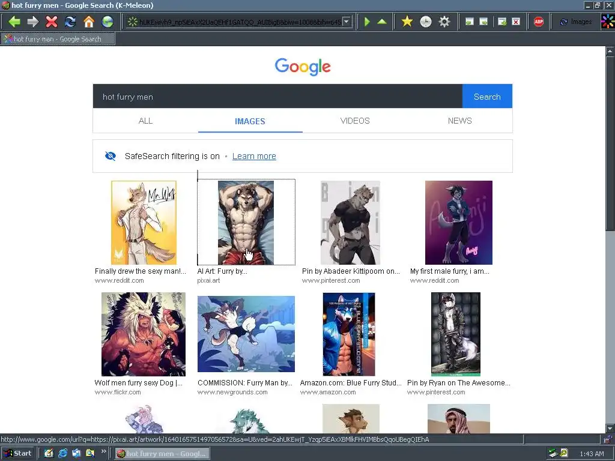The width and height of the screenshot is (615, 461).
Task: Switch to the ALL results tab
Action: pos(145,121)
